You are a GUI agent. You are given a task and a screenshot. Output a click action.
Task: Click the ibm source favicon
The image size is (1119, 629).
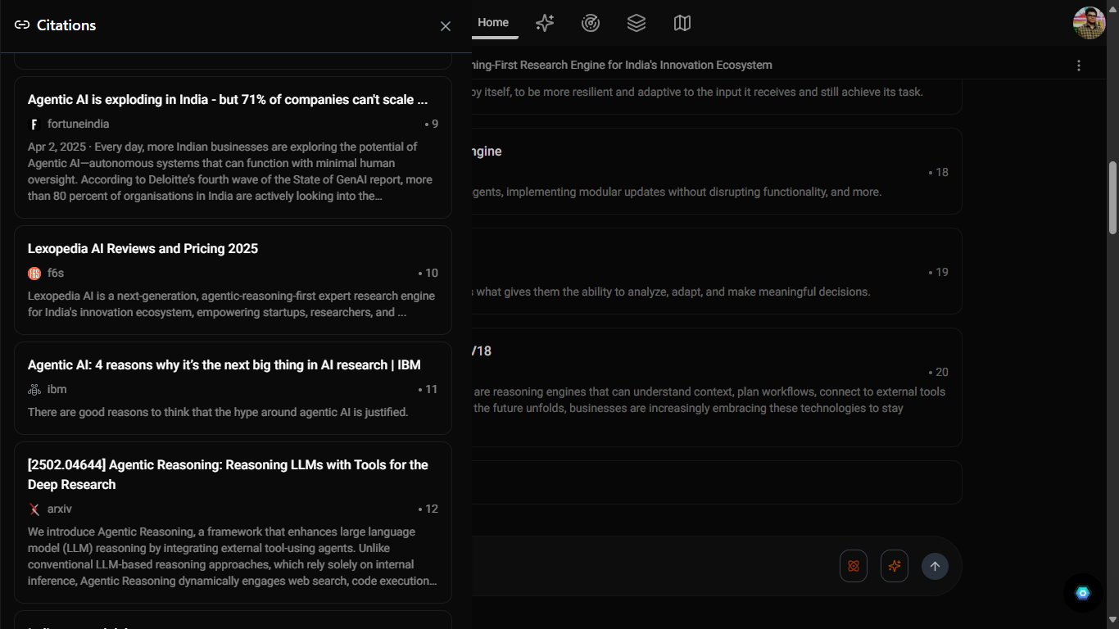34,390
